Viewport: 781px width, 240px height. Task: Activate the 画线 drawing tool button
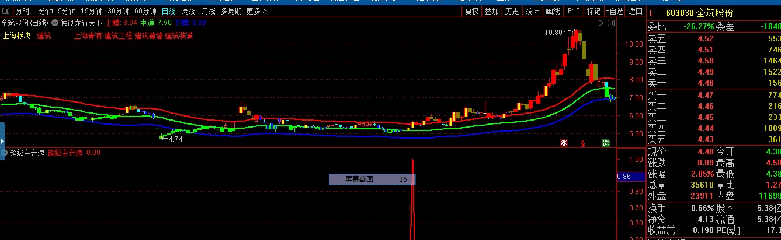tap(552, 11)
